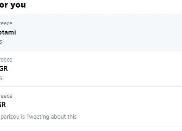Open the middle "GR" trend without a Tweeting note
The width and height of the screenshot is (182, 131).
[x=4, y=68]
